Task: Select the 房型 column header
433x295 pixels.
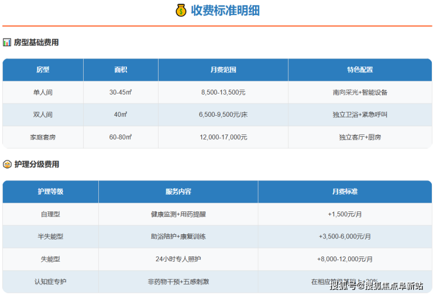Action: click(x=43, y=70)
